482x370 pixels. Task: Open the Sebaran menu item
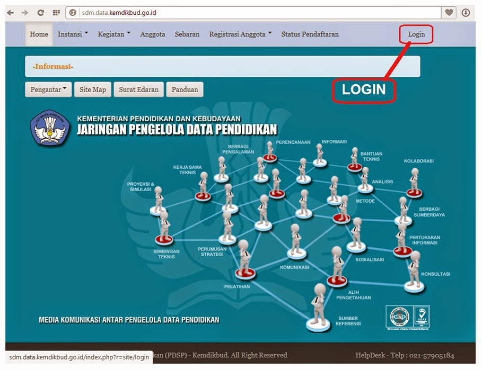pyautogui.click(x=186, y=33)
